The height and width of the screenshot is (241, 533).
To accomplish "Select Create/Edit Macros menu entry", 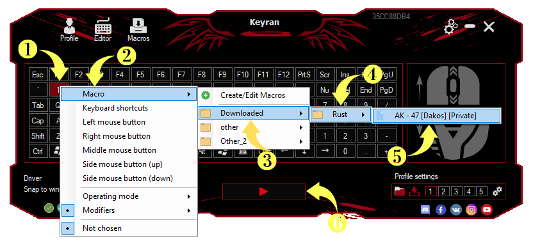I will click(254, 95).
